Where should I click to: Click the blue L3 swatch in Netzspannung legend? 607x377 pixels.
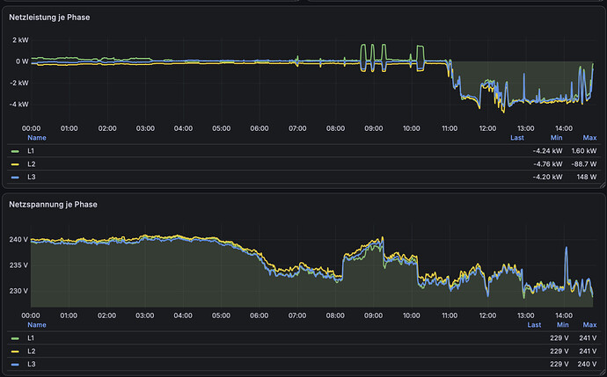(x=15, y=364)
